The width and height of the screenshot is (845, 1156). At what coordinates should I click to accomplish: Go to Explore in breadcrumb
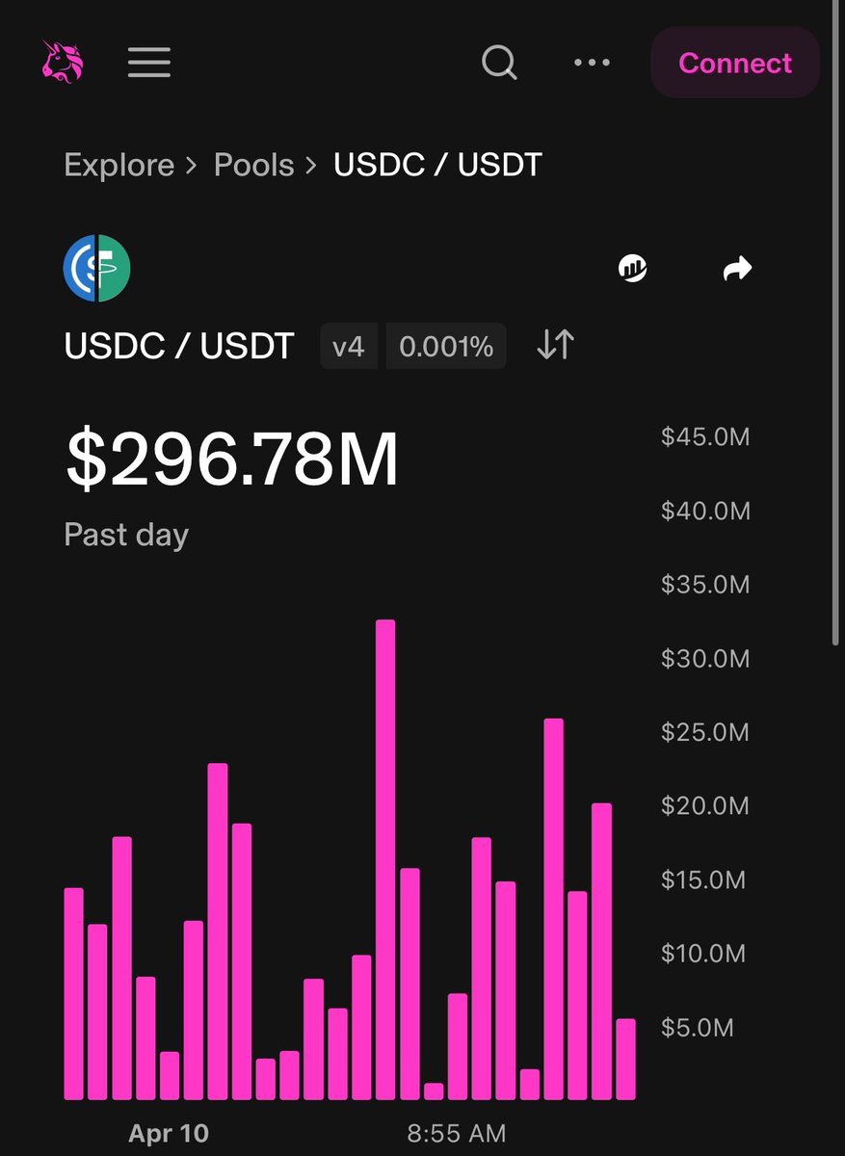click(119, 165)
